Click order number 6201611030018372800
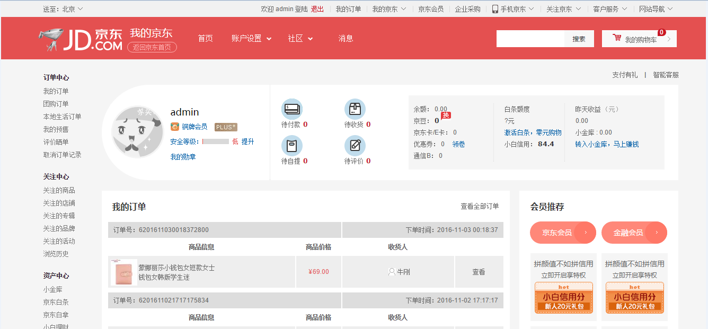 [174, 230]
